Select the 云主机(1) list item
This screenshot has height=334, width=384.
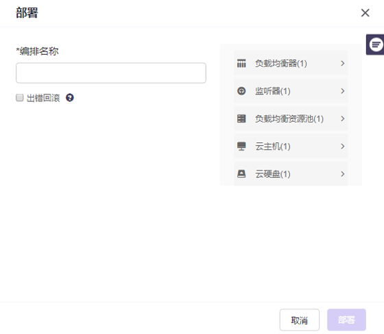[291, 146]
